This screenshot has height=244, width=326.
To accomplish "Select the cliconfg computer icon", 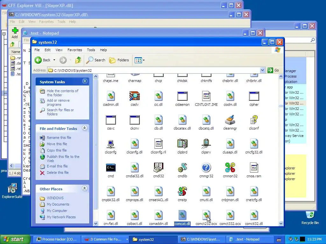I will [110, 144].
